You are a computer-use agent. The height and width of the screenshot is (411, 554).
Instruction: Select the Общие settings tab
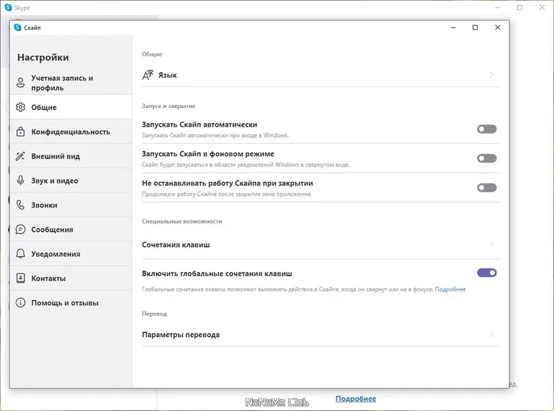click(x=44, y=107)
